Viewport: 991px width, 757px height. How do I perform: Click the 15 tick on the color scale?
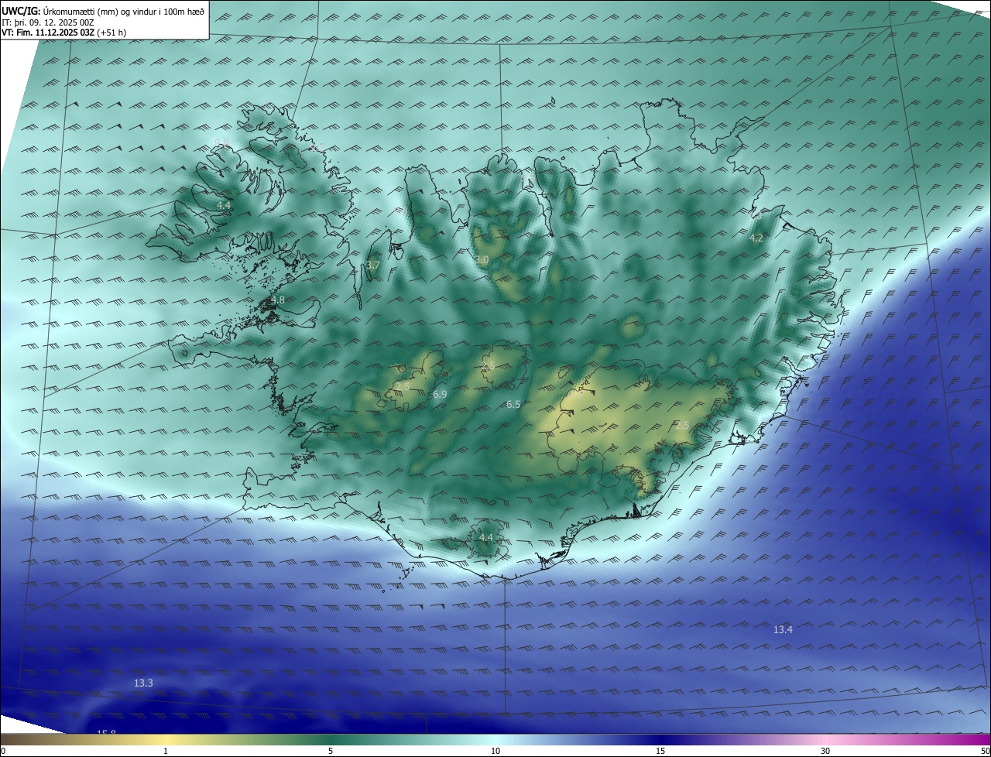[x=660, y=751]
